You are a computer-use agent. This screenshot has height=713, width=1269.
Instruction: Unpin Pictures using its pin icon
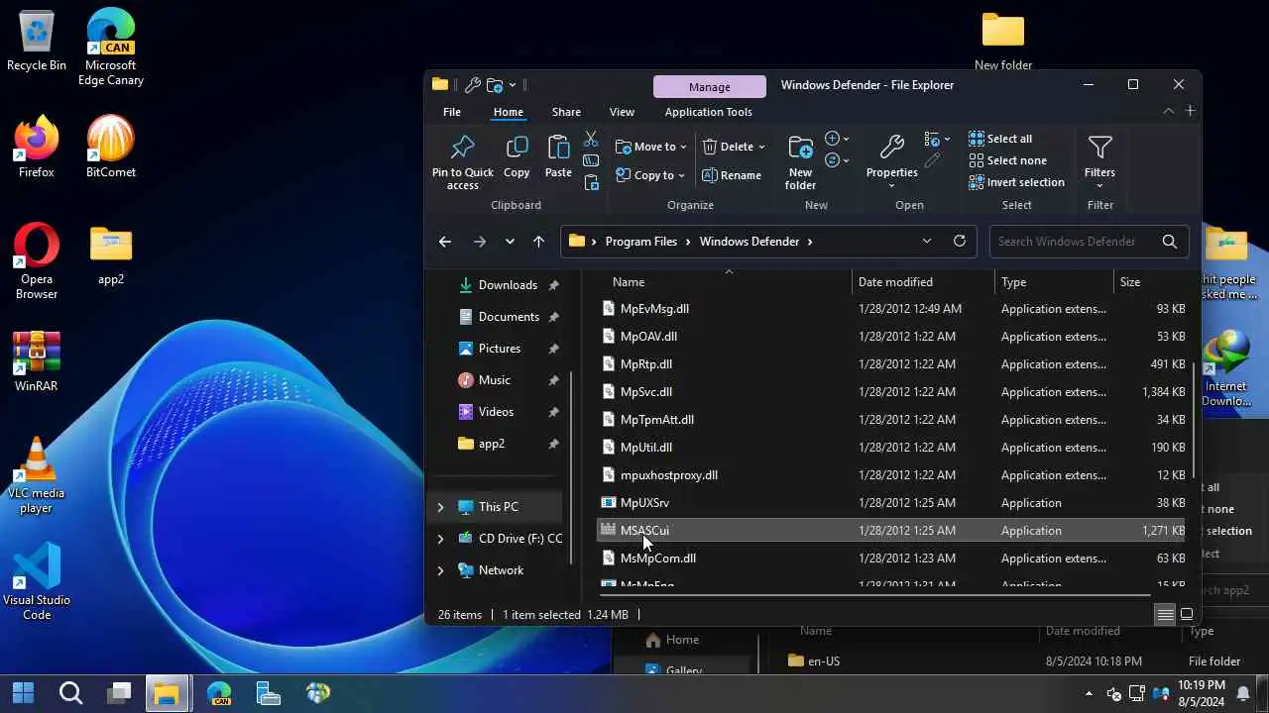(x=553, y=349)
